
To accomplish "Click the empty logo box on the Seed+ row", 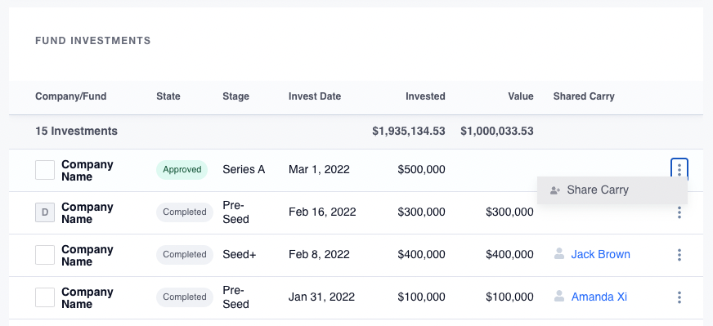I will pos(45,255).
